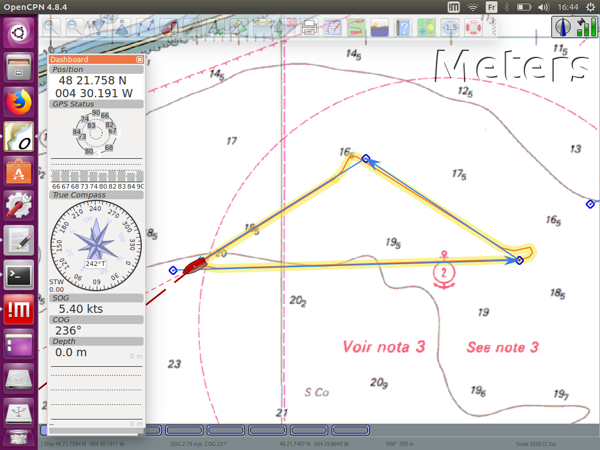
Task: Click the compass north-up indicator
Action: tap(564, 27)
